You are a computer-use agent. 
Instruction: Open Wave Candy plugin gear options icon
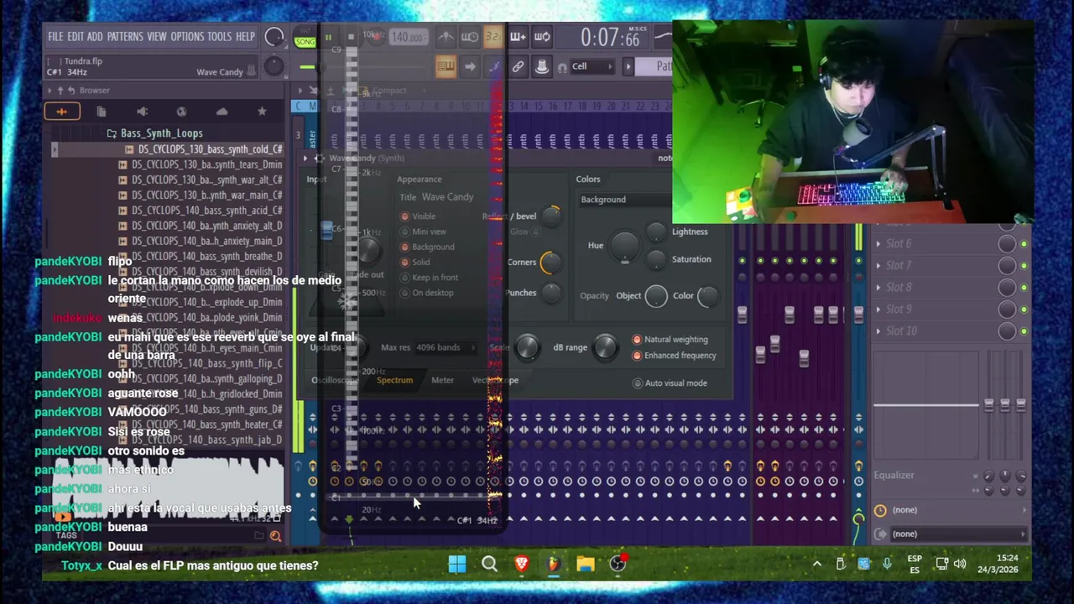point(319,158)
